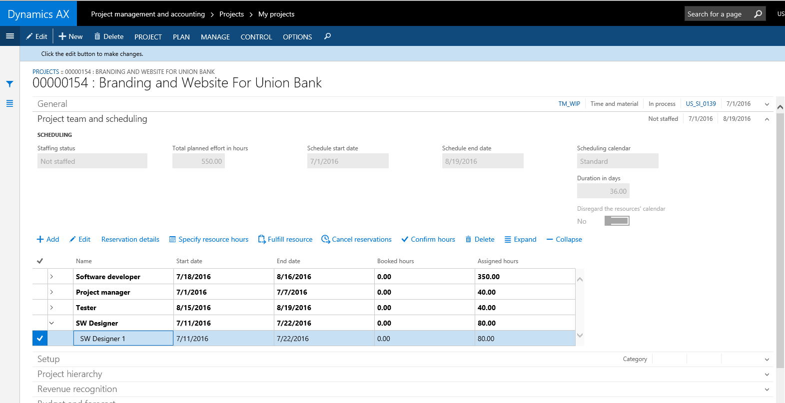Go to Project management and accounting breadcrumb
Screen dimensions: 785x403
click(x=148, y=14)
